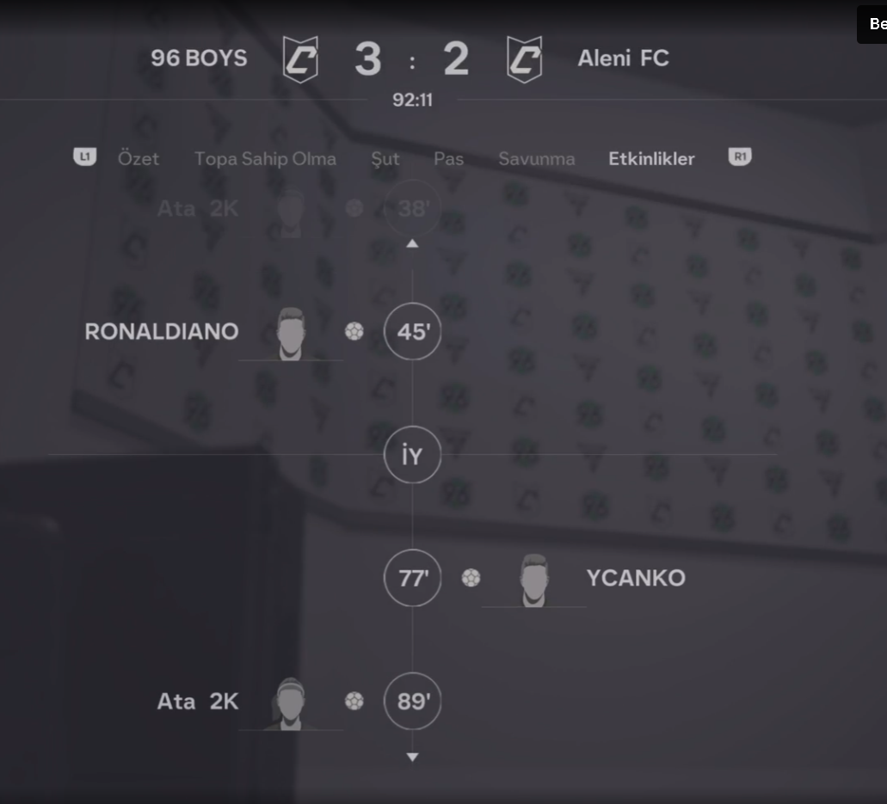Click YCANKO's player portrait
The width and height of the screenshot is (887, 804).
[x=534, y=580]
